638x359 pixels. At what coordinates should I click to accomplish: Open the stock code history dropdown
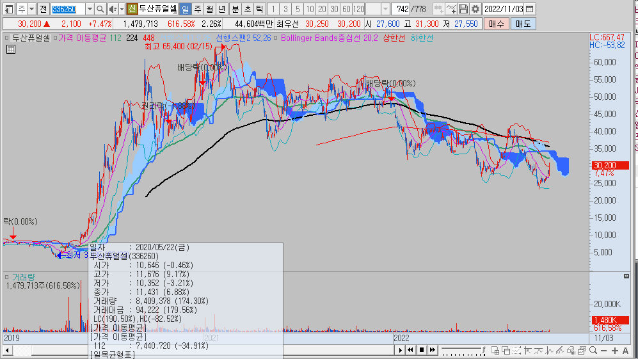pos(90,8)
